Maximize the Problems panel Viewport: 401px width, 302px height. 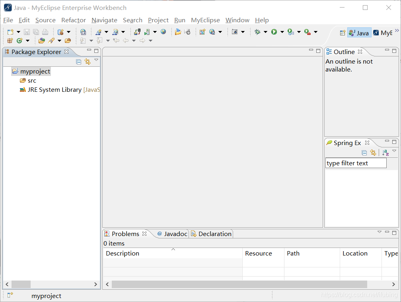(x=394, y=233)
